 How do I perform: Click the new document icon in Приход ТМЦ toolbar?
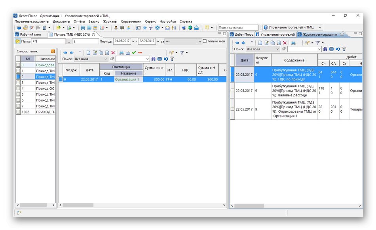88,53
